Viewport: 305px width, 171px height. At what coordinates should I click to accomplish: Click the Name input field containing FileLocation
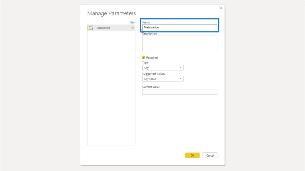(180, 27)
